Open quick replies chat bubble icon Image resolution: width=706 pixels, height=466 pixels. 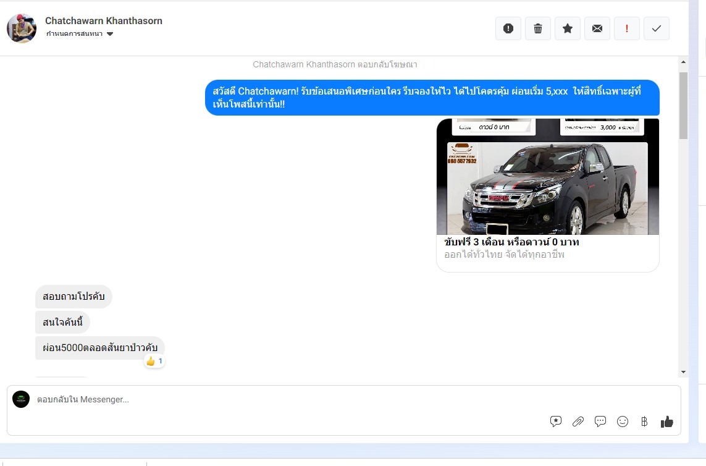point(600,422)
